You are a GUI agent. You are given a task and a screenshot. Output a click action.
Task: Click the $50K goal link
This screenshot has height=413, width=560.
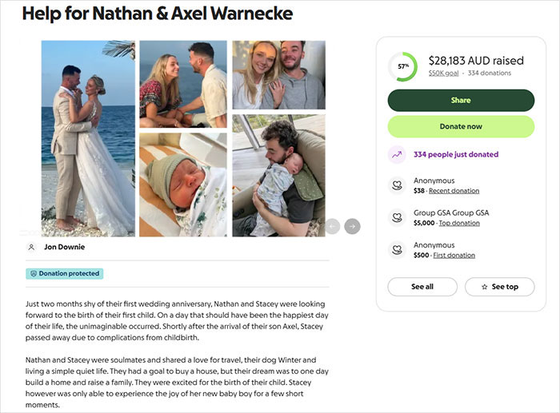pos(443,73)
